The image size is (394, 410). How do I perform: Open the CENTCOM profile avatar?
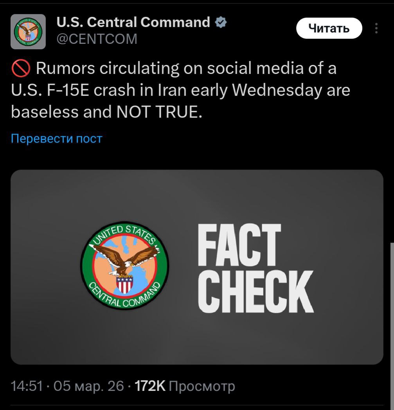(x=28, y=32)
